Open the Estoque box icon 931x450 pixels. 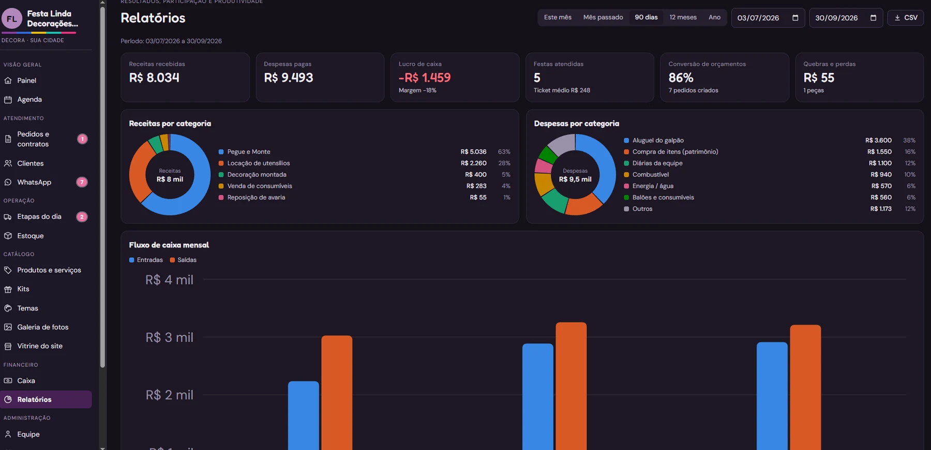pos(8,236)
